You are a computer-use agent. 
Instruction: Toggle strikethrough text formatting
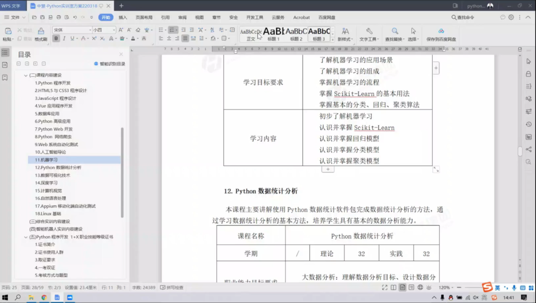coord(83,39)
